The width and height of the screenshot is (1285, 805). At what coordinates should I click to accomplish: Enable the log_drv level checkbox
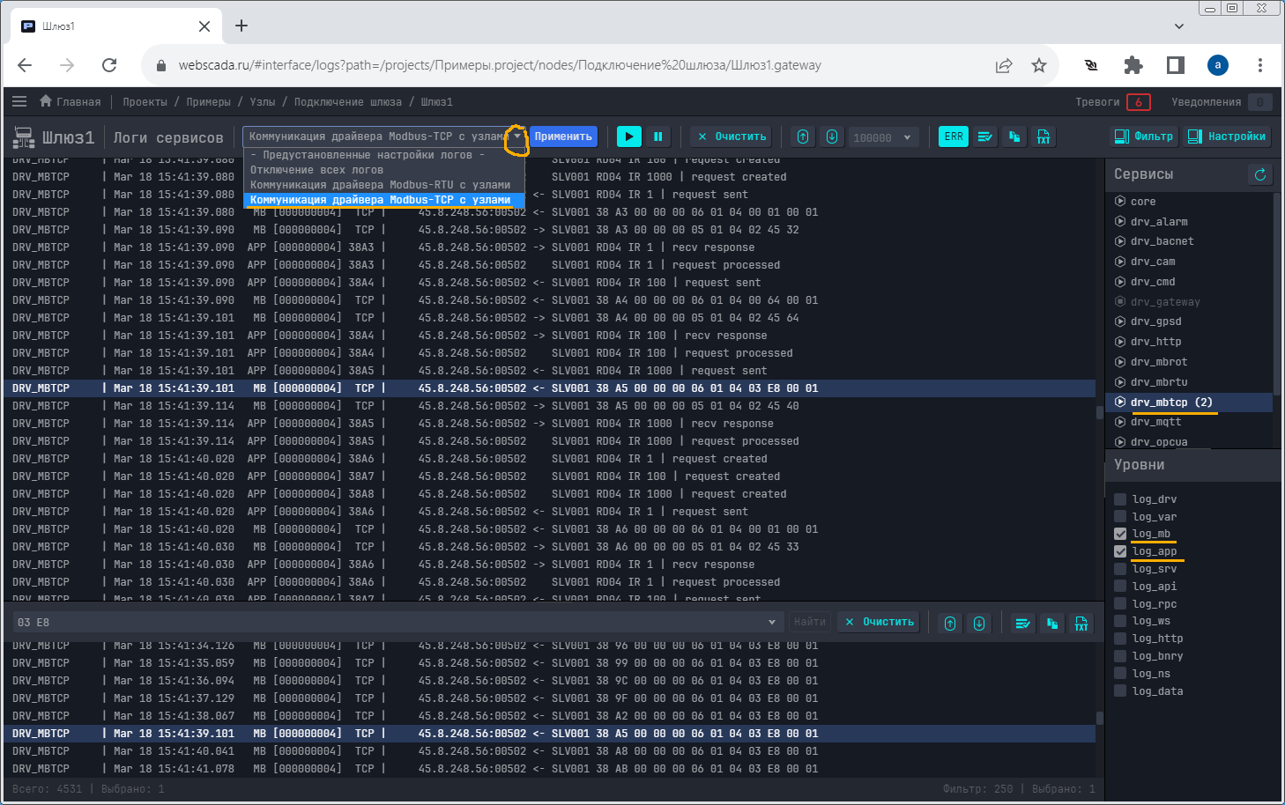1120,499
